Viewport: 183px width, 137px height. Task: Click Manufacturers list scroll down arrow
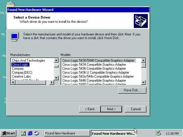point(56,78)
